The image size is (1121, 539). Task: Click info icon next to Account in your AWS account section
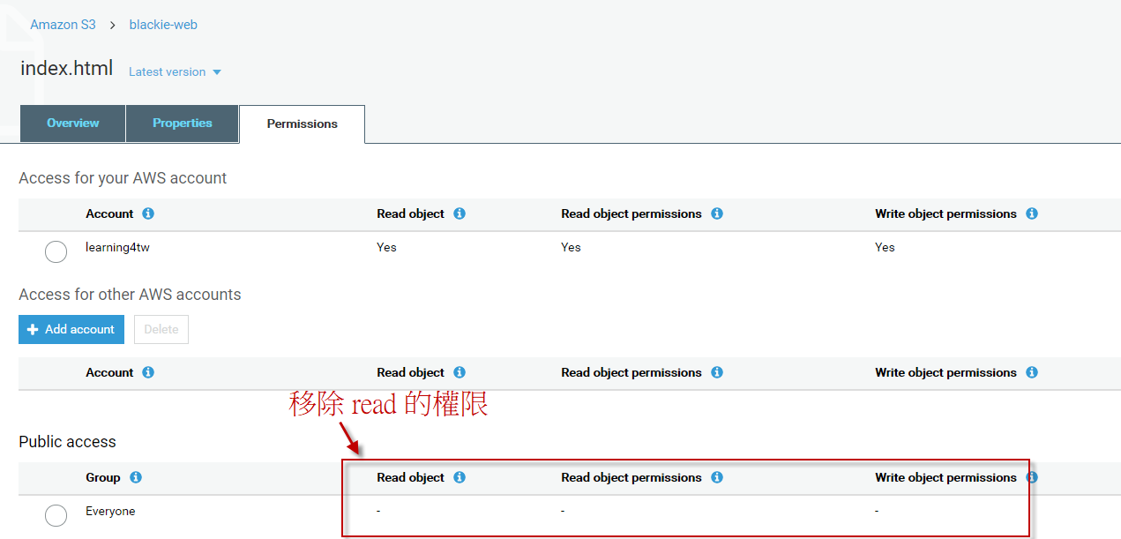[x=148, y=213]
